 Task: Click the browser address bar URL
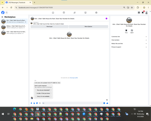click(x=36, y=8)
